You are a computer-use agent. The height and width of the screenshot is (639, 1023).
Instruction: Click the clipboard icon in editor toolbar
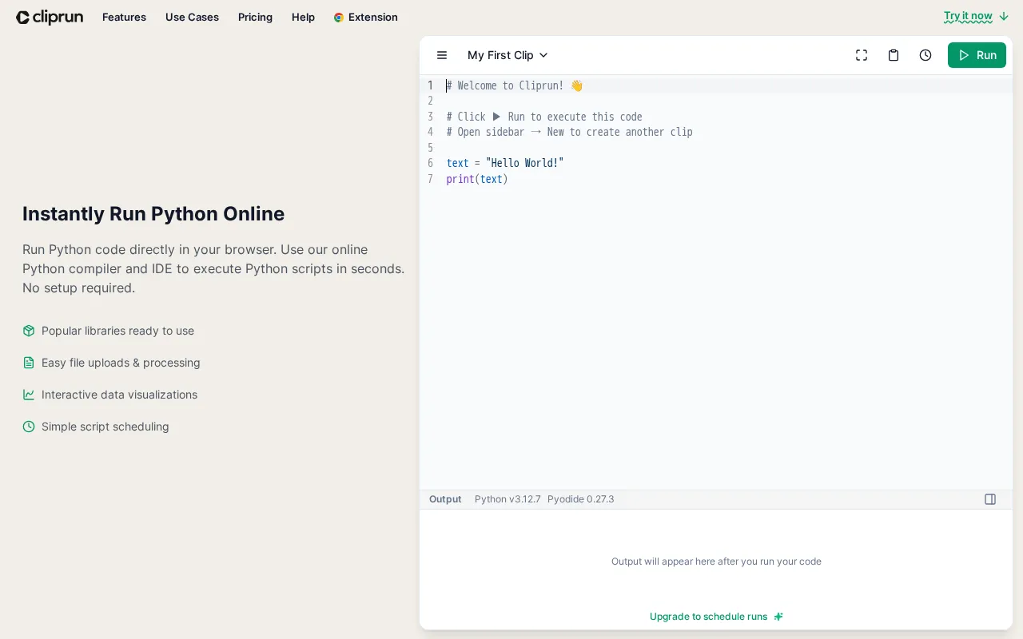894,55
